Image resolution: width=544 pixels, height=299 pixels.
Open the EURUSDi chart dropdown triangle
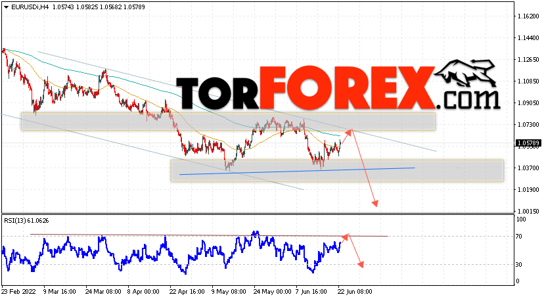[7, 7]
